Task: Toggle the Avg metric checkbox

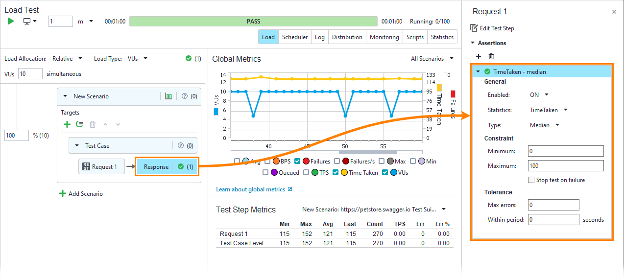Action: click(x=237, y=161)
